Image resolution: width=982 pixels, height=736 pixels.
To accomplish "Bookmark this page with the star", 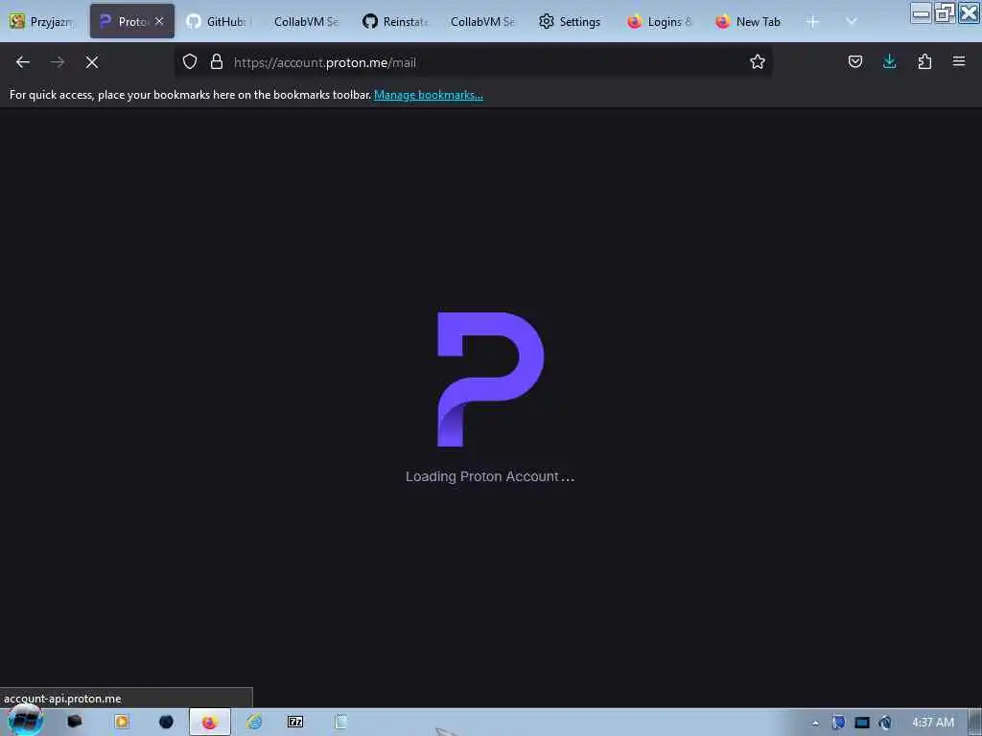I will [758, 61].
